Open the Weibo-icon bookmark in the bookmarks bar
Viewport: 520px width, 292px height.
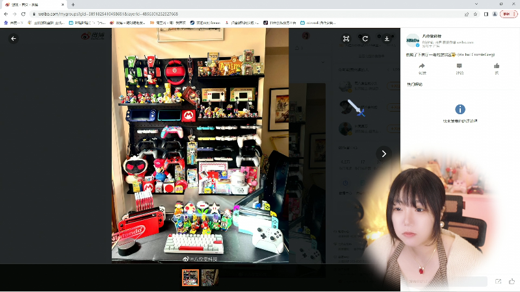(x=127, y=23)
